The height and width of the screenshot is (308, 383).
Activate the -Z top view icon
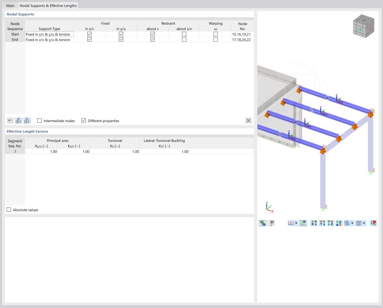[x=339, y=223]
